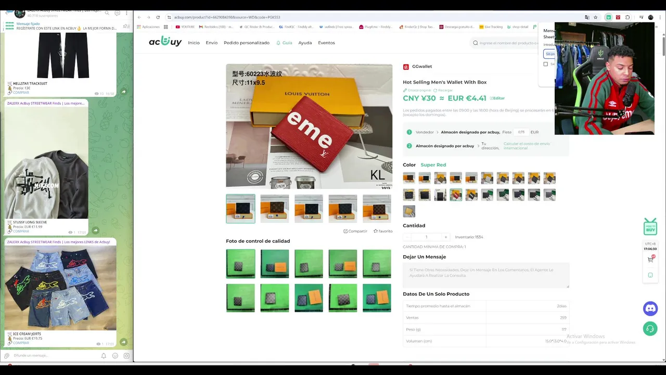The height and width of the screenshot is (375, 666).
Task: Open the first quality control photo
Action: coord(240,264)
